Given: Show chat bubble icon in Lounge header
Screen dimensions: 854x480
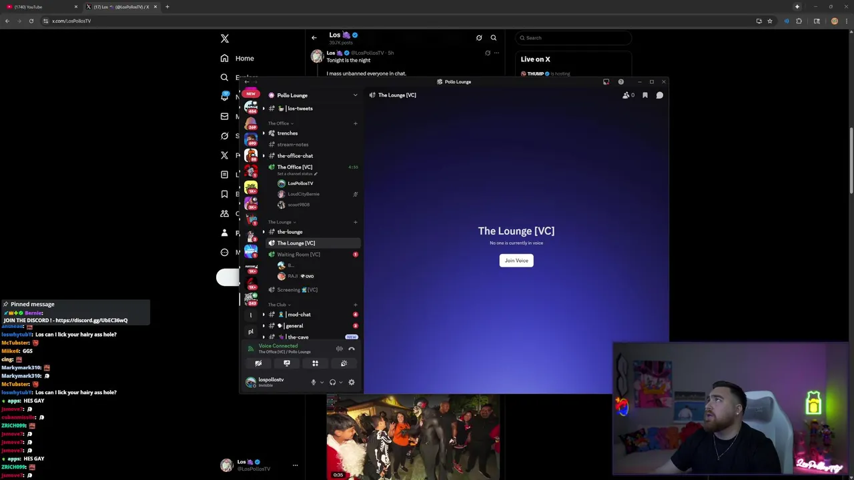Looking at the screenshot, I should point(659,95).
